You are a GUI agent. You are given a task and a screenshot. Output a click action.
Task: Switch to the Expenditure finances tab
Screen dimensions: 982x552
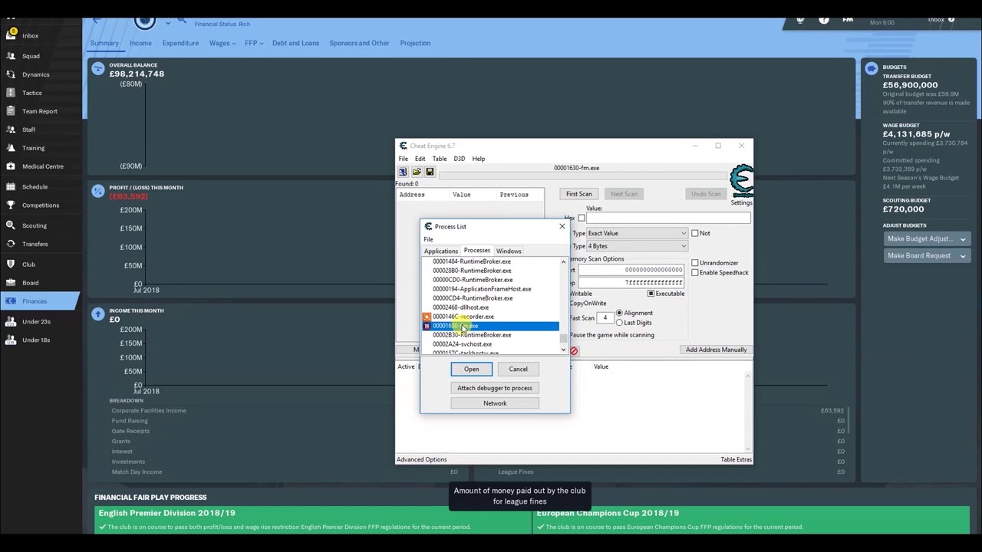pos(180,43)
